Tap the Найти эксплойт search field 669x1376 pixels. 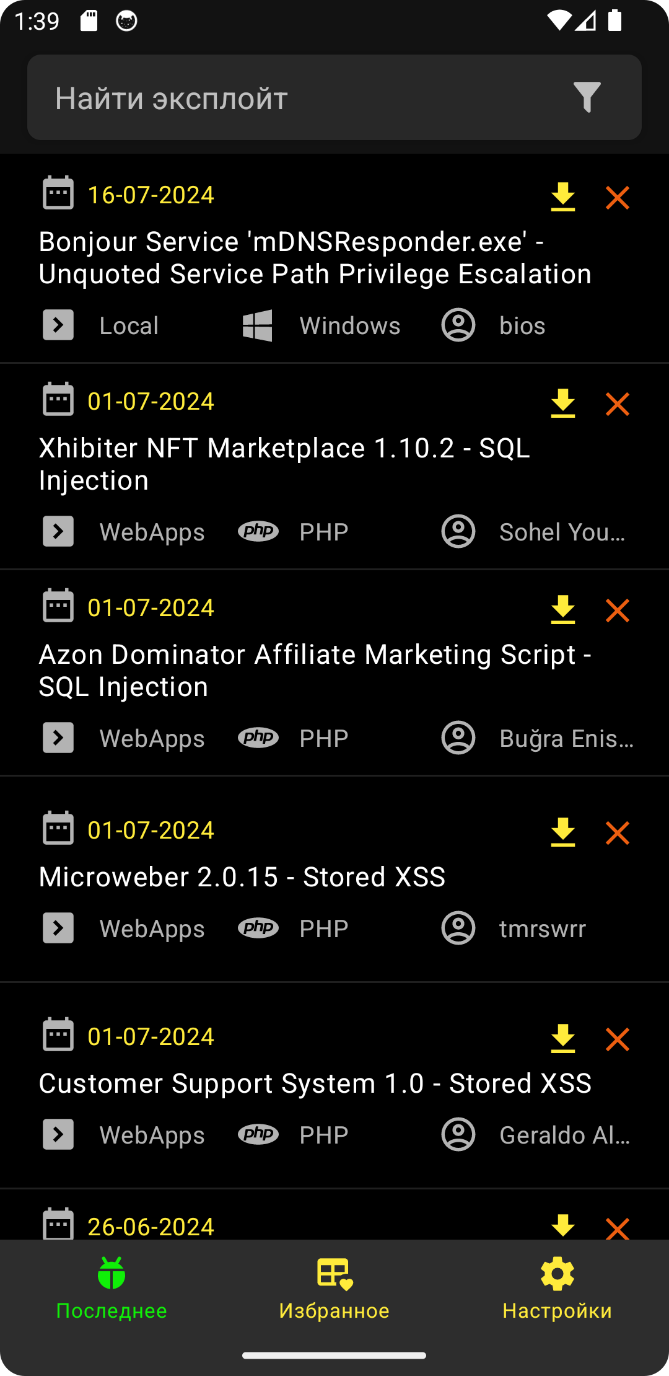coord(297,98)
